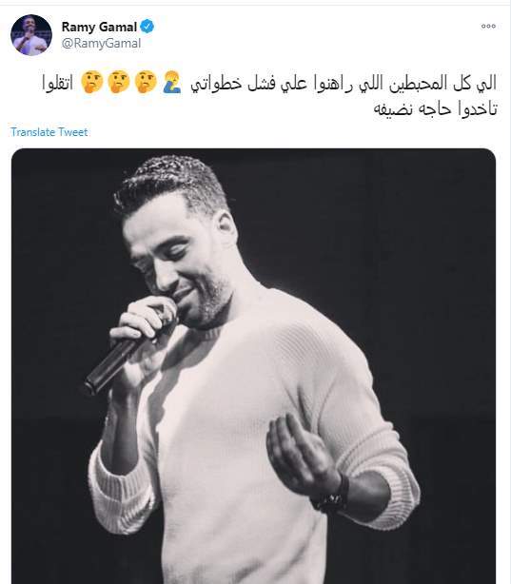The image size is (511, 584).
Task: Click the thinking-face emoji next to the facepalm
Action: (146, 83)
